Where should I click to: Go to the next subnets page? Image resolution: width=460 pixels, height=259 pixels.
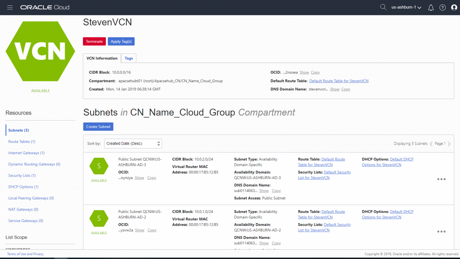coord(449,143)
